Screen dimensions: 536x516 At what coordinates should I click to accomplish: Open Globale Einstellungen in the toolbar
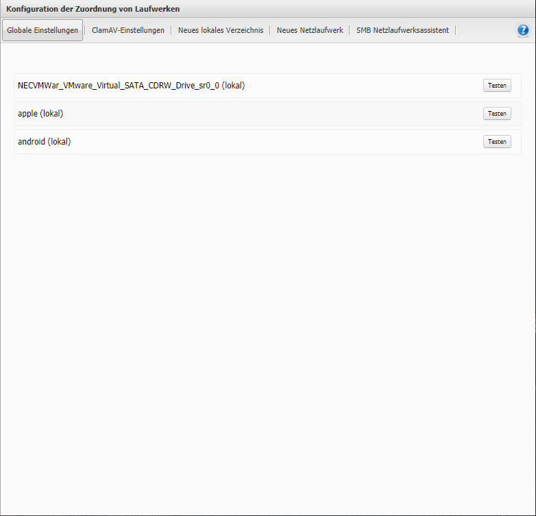pyautogui.click(x=42, y=30)
